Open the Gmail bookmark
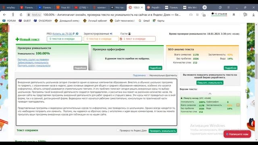The width and height of the screenshot is (258, 145). (144, 21)
